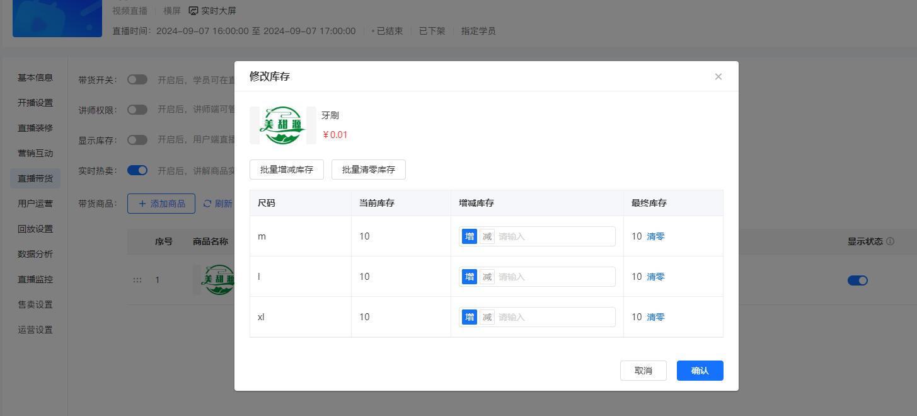This screenshot has height=416, width=917.
Task: Toggle the 带货开关 switch
Action: click(137, 80)
